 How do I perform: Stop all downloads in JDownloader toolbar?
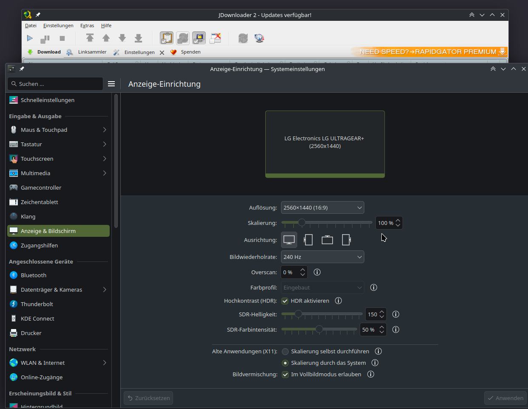[62, 38]
